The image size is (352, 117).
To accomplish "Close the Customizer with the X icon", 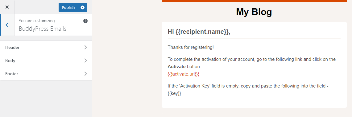I will coord(7,7).
